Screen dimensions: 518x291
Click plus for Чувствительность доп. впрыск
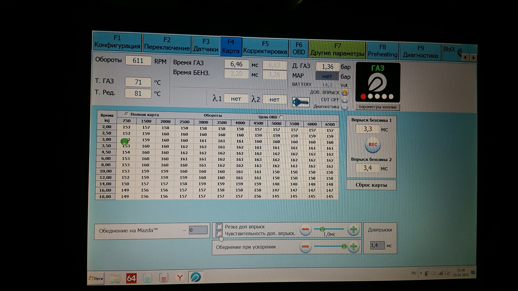pyautogui.click(x=353, y=230)
